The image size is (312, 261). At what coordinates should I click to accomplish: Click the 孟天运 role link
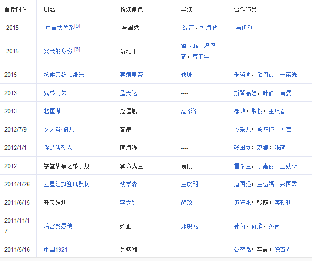coord(129,93)
